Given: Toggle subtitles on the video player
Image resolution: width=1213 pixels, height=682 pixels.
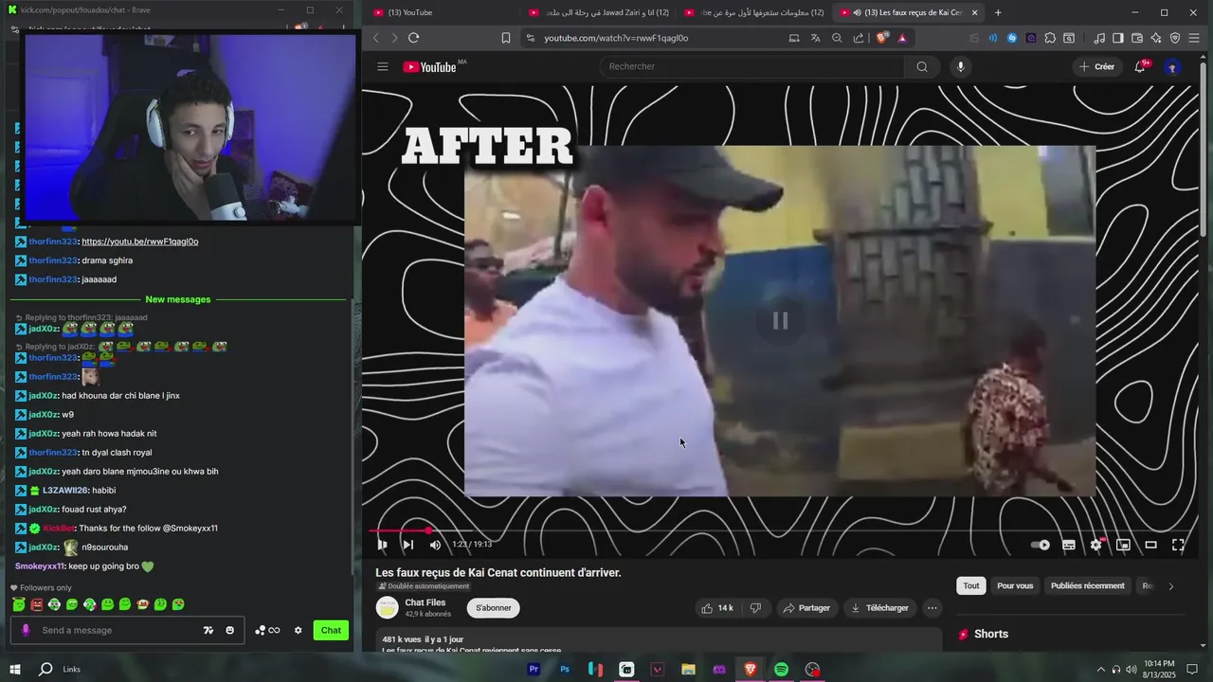Looking at the screenshot, I should click(1069, 545).
